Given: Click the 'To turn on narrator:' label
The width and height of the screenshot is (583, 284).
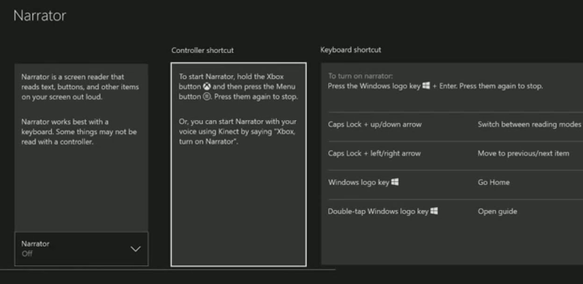Looking at the screenshot, I should [360, 76].
